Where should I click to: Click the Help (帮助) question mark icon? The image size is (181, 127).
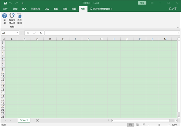5,16
